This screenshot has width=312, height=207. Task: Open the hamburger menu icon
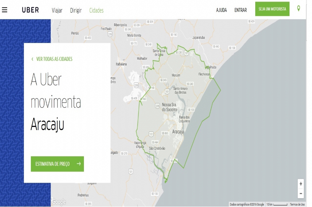coord(5,10)
